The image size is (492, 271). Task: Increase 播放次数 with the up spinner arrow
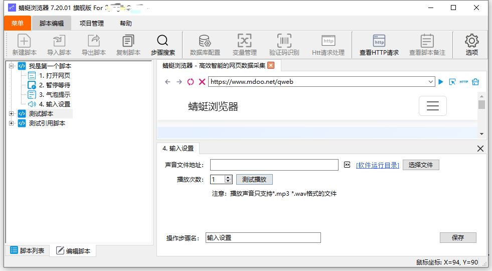tap(228, 177)
